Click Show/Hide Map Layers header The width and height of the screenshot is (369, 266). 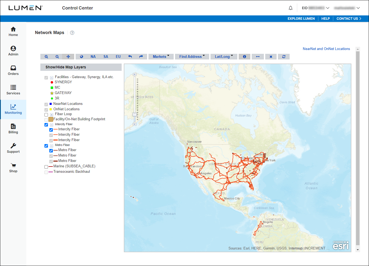(81, 67)
